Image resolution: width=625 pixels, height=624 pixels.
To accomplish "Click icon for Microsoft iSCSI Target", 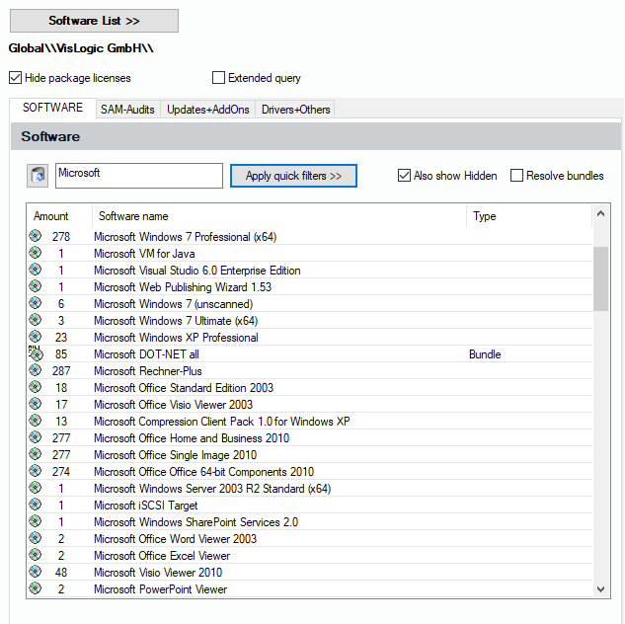I will coord(36,505).
